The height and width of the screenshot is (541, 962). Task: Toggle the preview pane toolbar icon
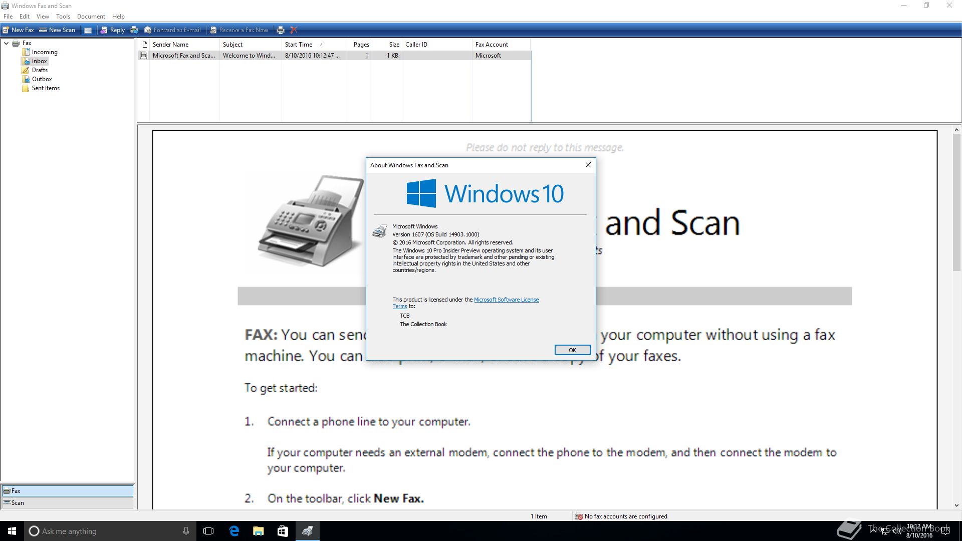(88, 30)
